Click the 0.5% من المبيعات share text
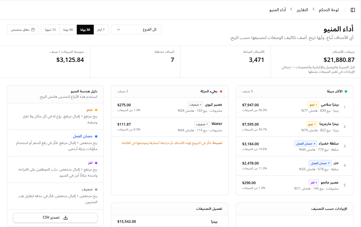 pyautogui.click(x=129, y=129)
